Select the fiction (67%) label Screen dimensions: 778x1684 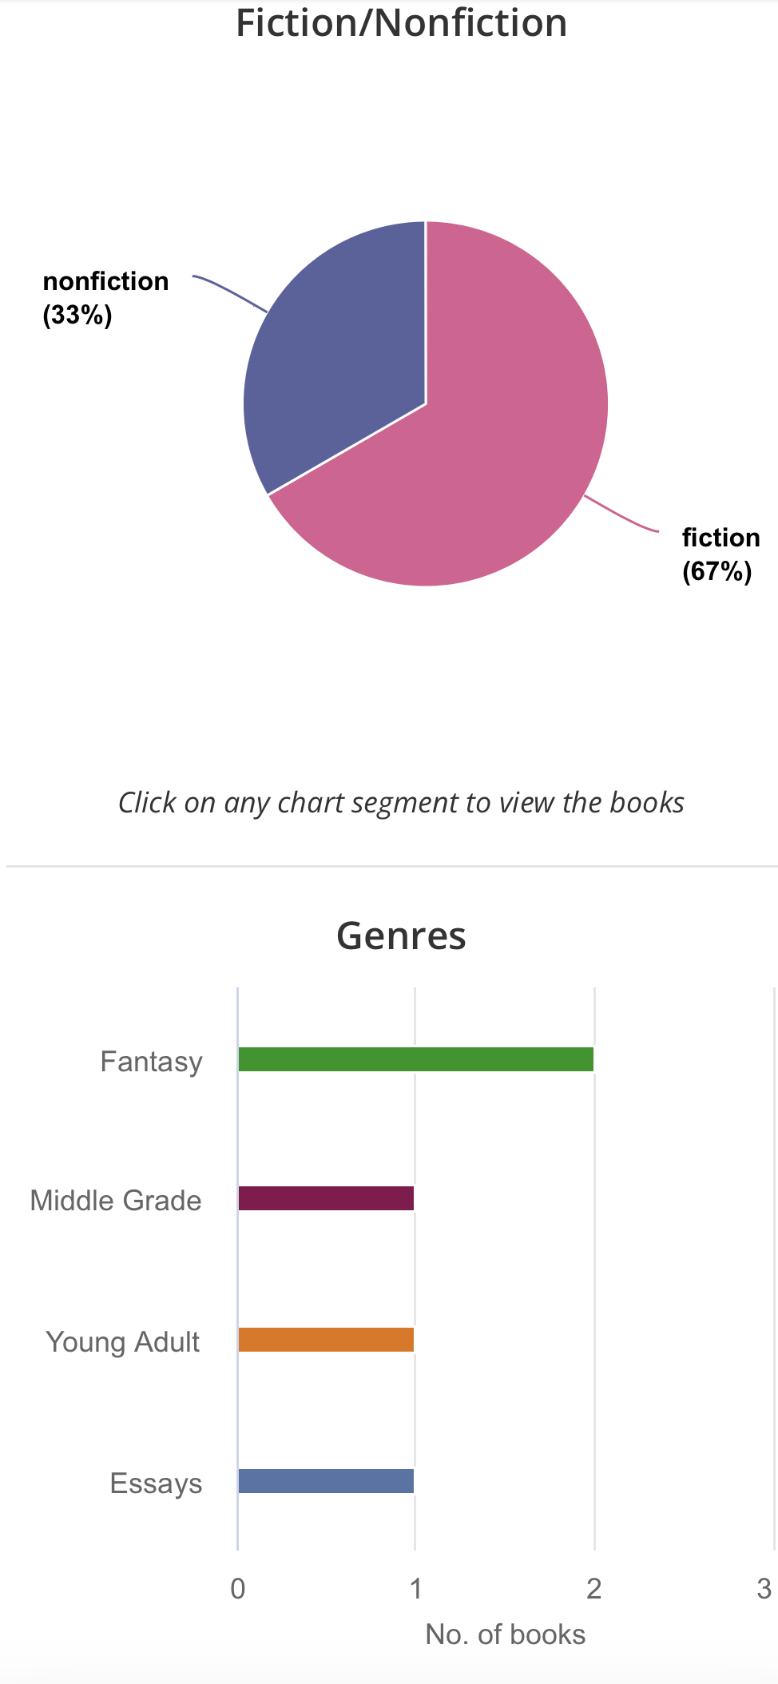pyautogui.click(x=720, y=554)
